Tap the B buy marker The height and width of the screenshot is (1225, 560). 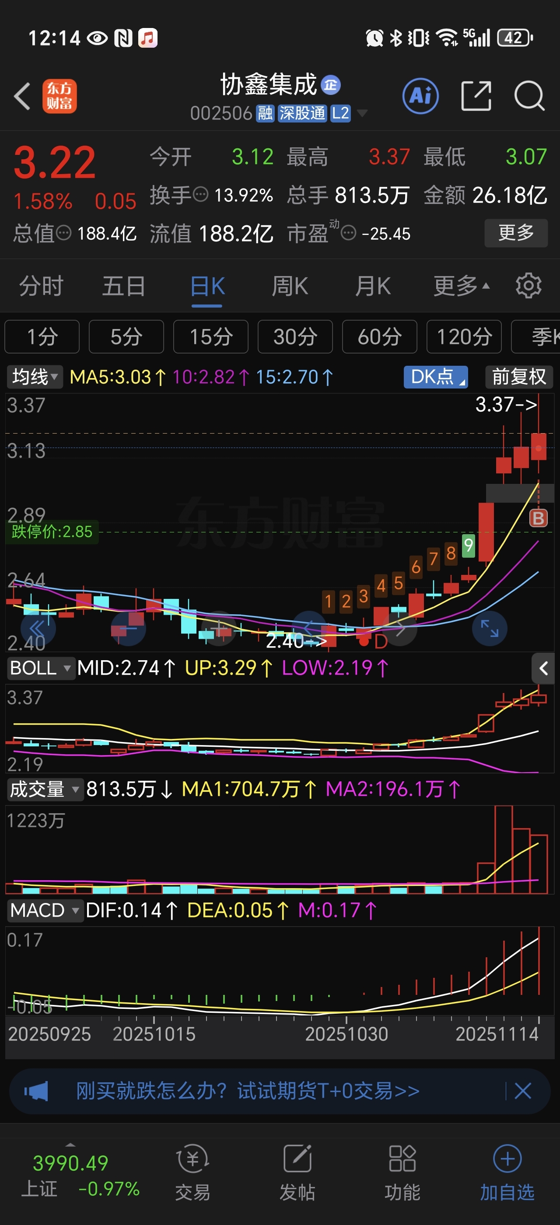click(539, 518)
